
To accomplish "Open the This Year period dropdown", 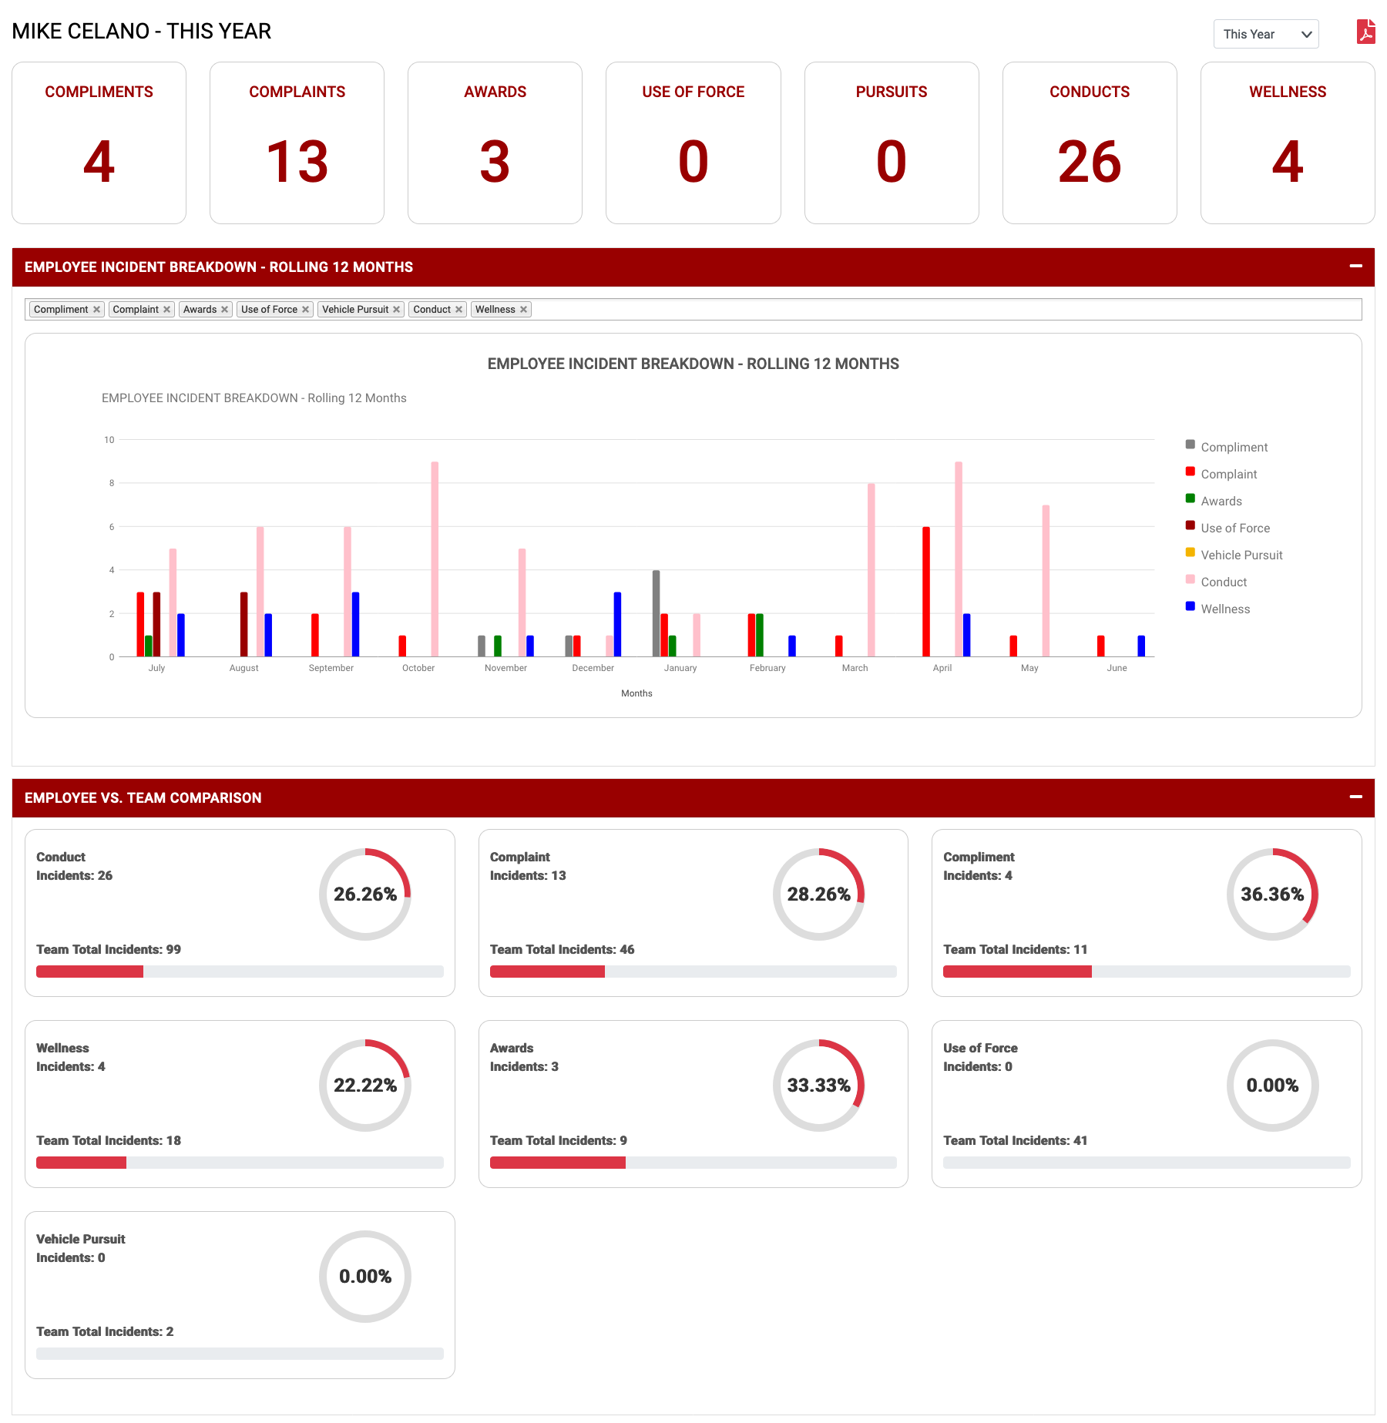I will [x=1265, y=34].
